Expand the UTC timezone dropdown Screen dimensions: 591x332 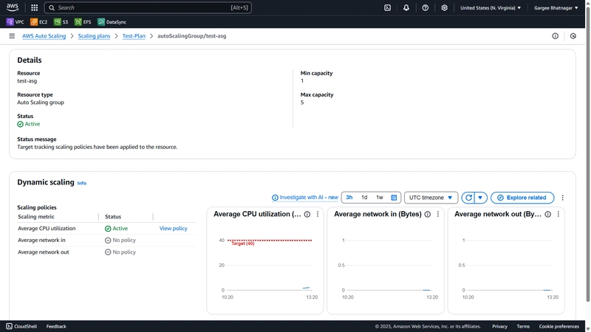(x=431, y=198)
